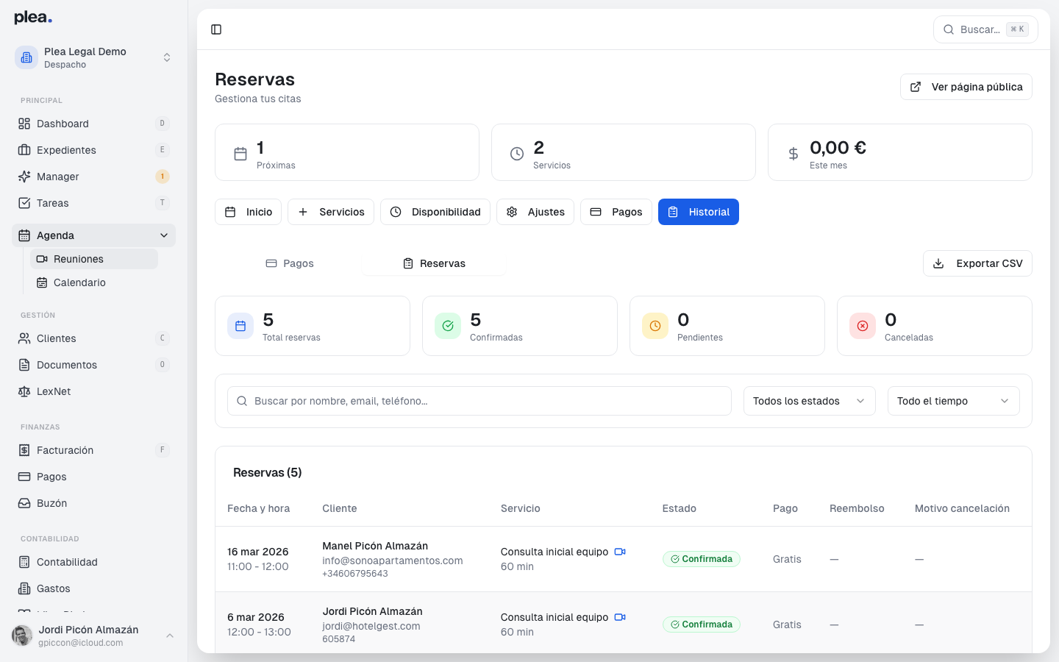Image resolution: width=1059 pixels, height=662 pixels.
Task: Click the Total reservas calendar icon
Action: click(240, 326)
